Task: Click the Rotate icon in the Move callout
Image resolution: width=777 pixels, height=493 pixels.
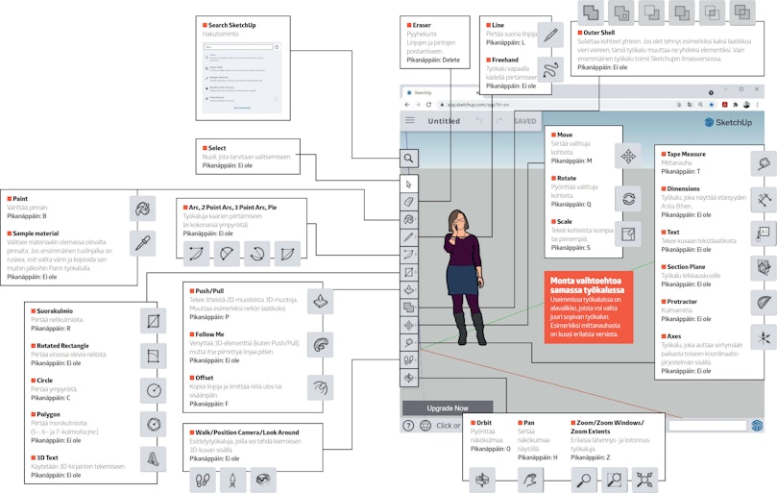Action: [628, 199]
